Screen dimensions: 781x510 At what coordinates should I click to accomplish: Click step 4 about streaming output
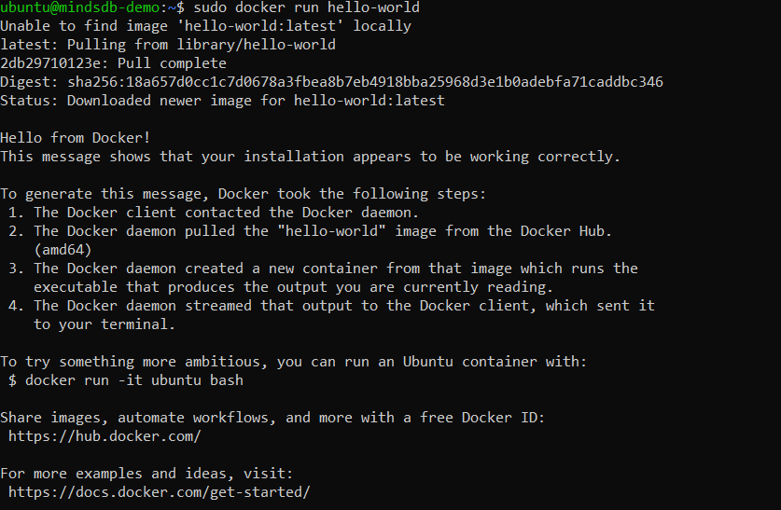343,306
